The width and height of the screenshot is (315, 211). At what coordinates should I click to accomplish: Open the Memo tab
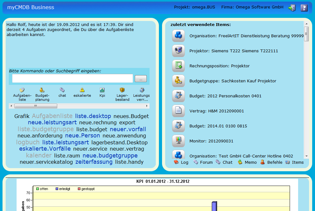pyautogui.click(x=247, y=162)
